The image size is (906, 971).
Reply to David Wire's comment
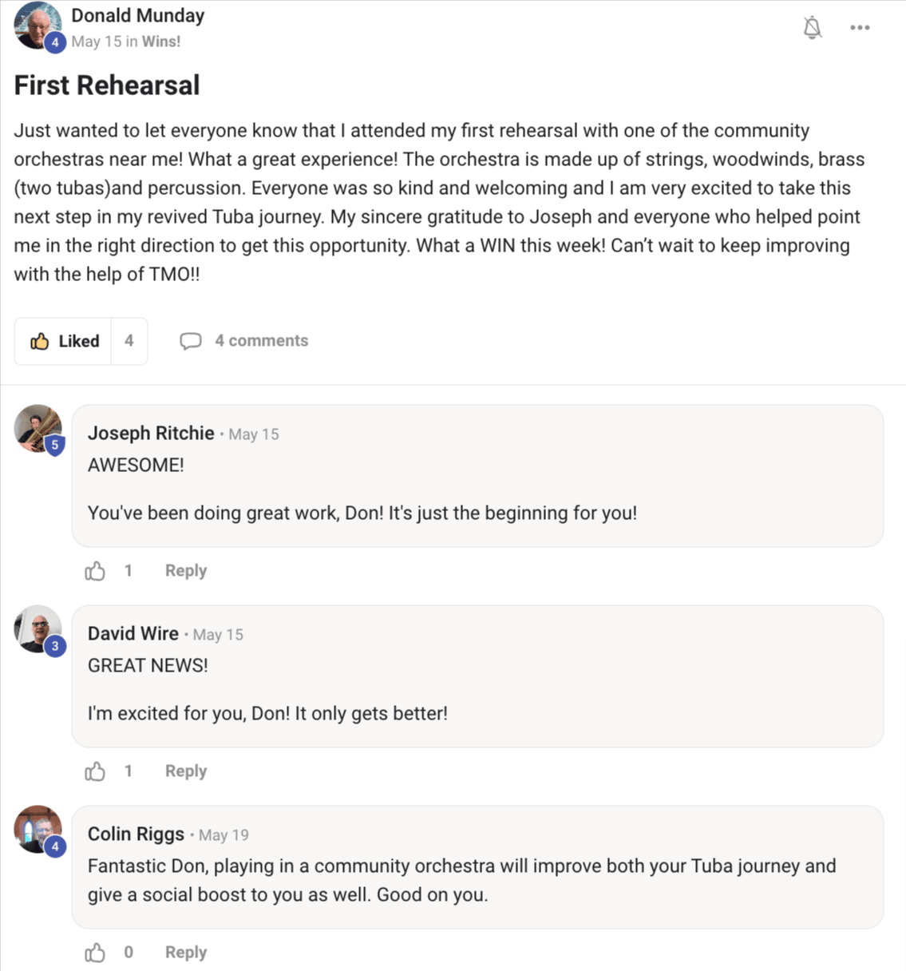[185, 771]
